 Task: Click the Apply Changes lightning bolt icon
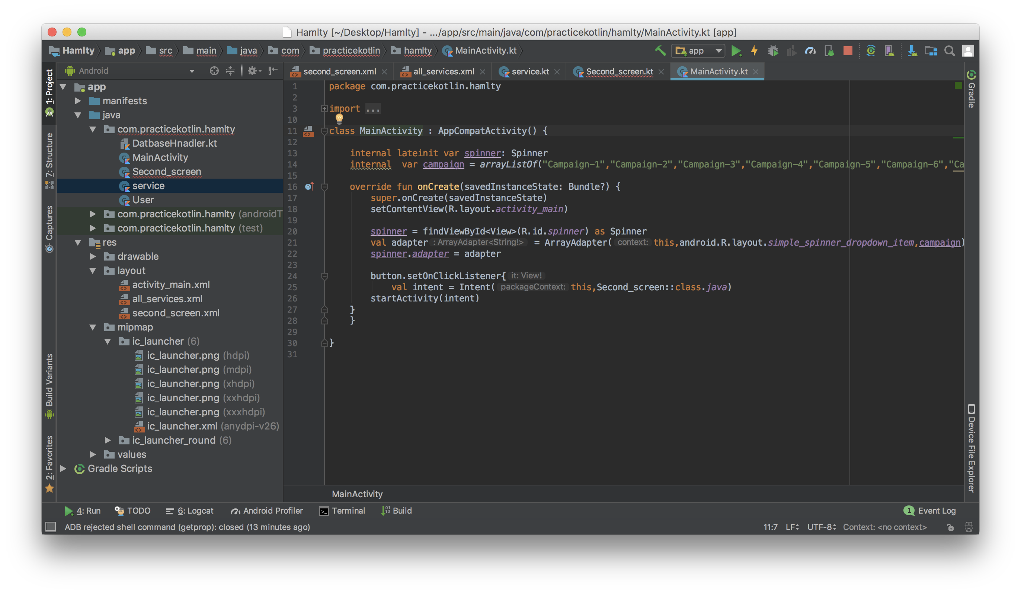pyautogui.click(x=754, y=51)
